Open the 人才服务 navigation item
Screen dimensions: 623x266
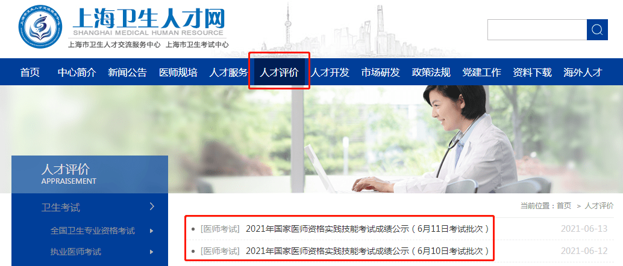point(228,73)
